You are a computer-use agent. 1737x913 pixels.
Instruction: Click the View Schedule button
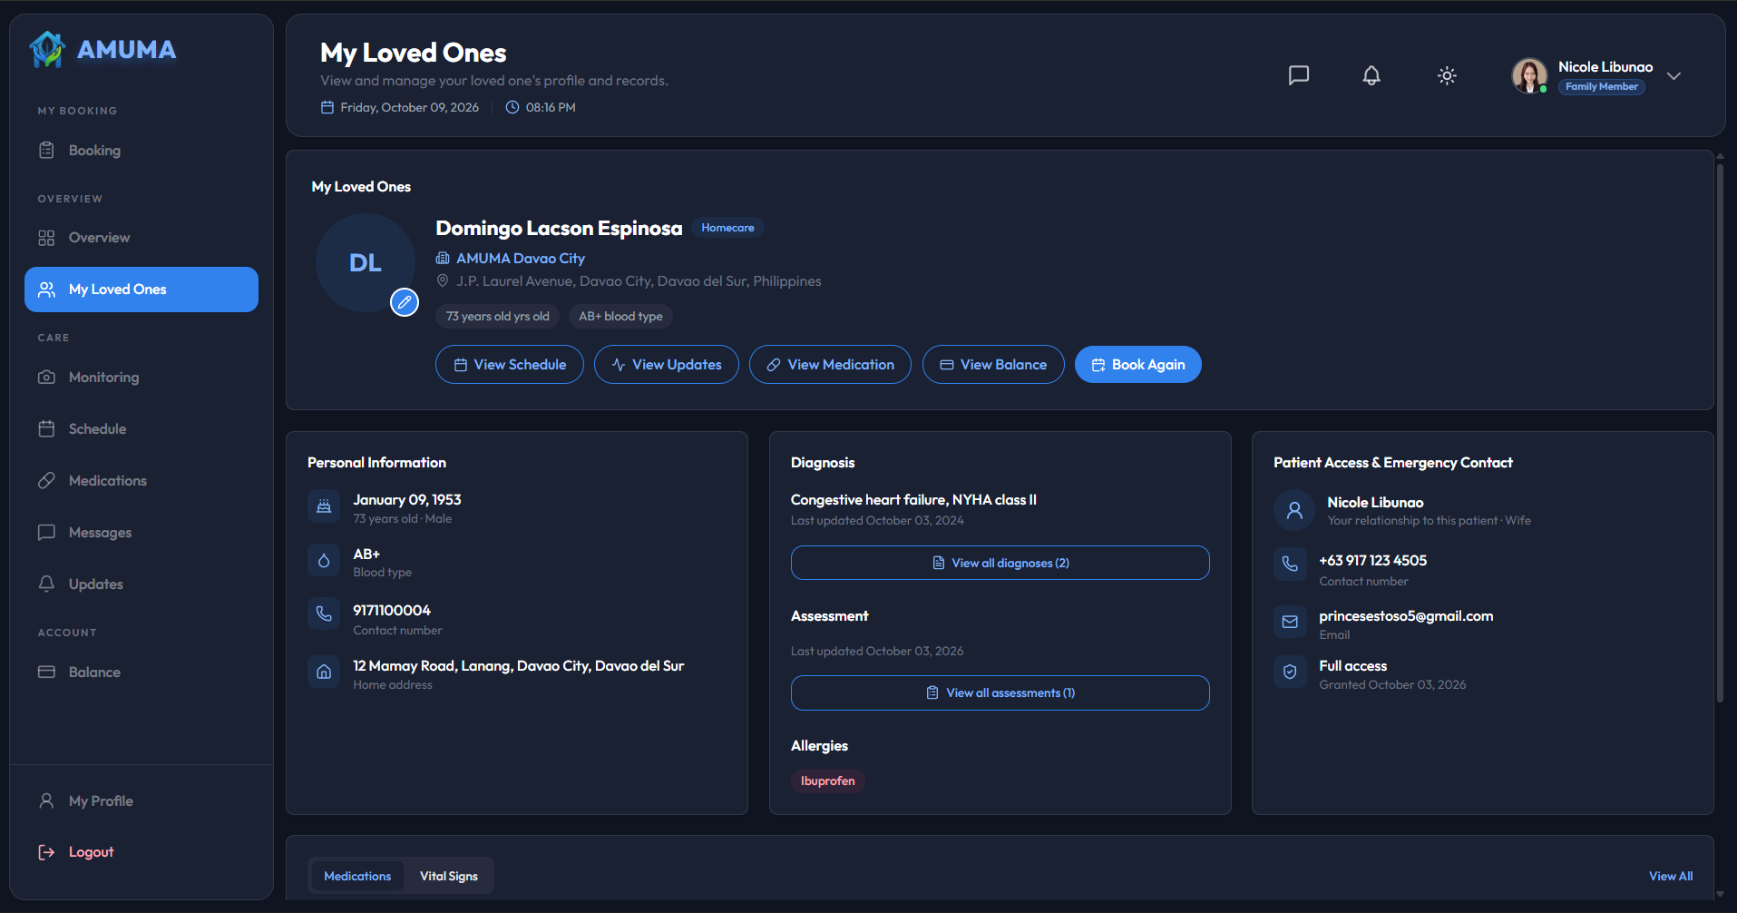[x=510, y=365]
